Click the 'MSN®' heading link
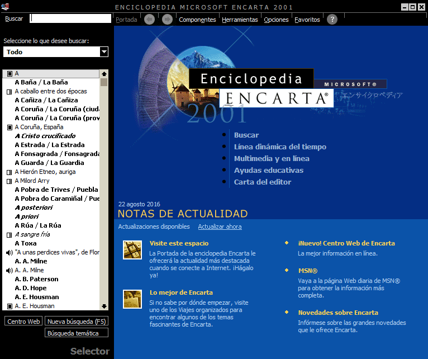The image size is (428, 359). tap(308, 271)
